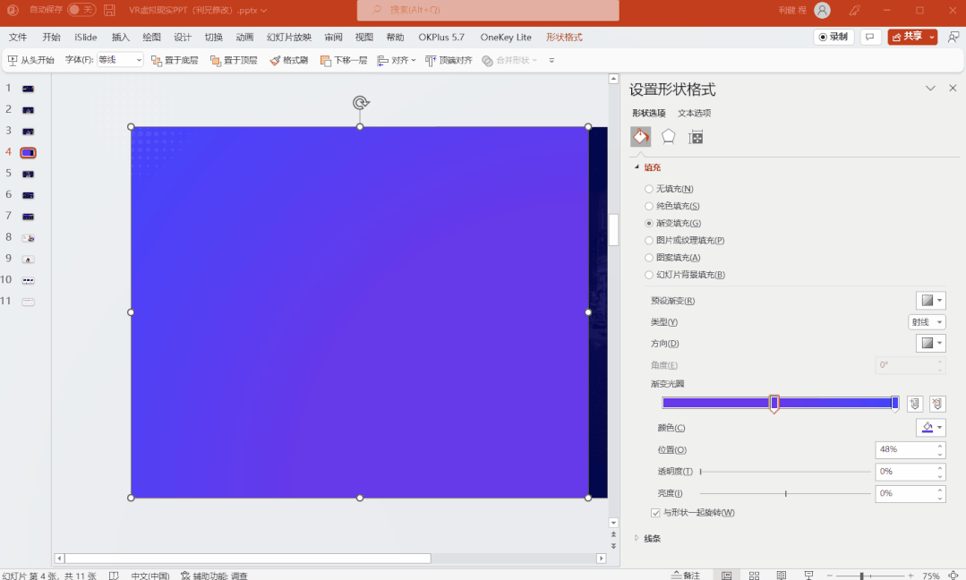Close the Format Shape pane
Screen dimensions: 966x580
click(x=953, y=88)
